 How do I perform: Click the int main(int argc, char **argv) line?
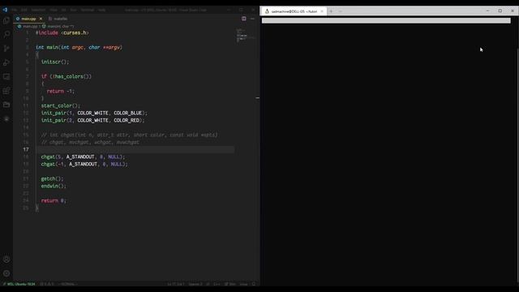coord(79,47)
